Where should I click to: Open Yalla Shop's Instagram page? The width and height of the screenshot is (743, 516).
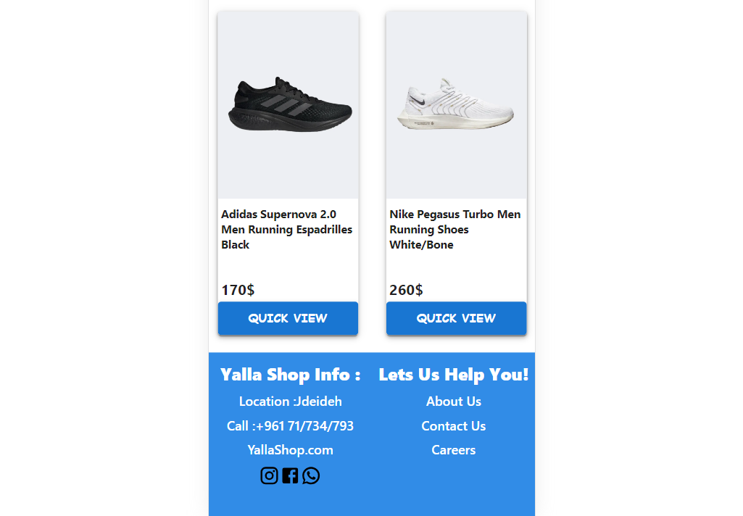click(269, 475)
